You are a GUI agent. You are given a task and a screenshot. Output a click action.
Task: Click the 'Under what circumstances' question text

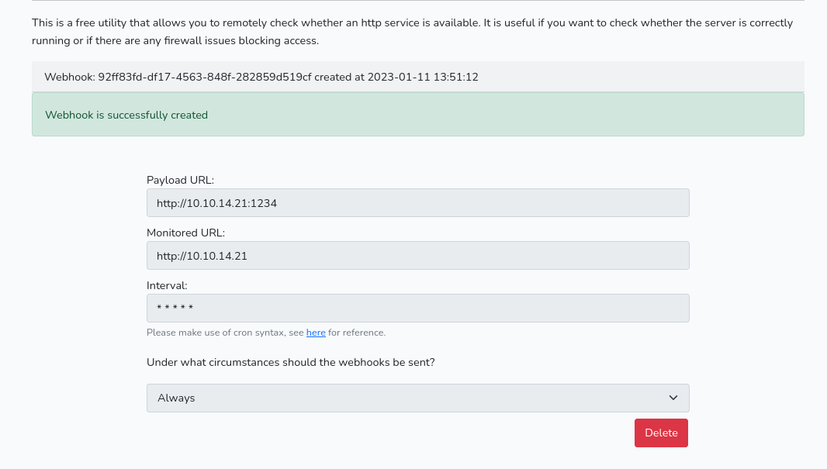coord(290,362)
